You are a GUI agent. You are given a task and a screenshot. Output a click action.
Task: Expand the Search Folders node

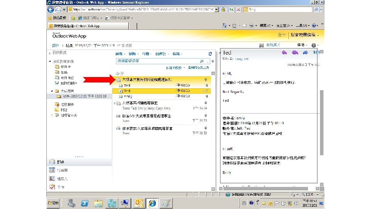pos(52,115)
